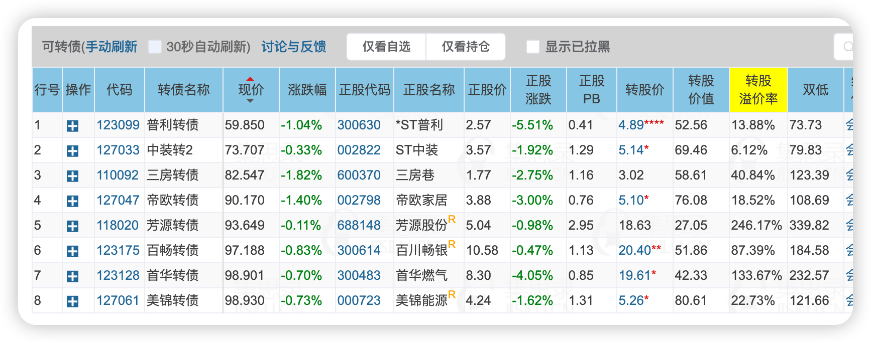Click the plus icon for 中装转2 row

coord(72,151)
